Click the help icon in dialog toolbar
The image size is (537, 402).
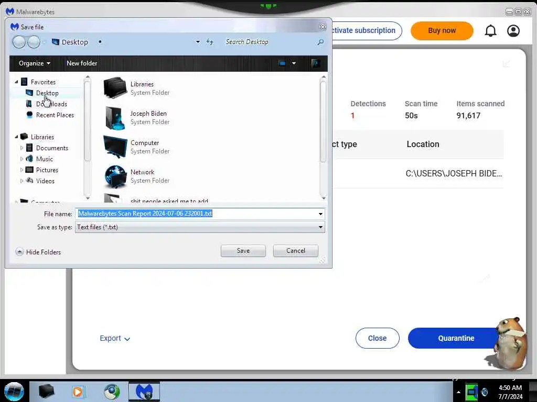pyautogui.click(x=315, y=63)
